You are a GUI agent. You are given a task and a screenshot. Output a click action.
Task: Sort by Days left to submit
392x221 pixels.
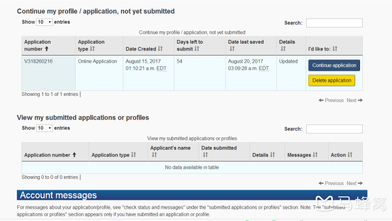click(200, 45)
